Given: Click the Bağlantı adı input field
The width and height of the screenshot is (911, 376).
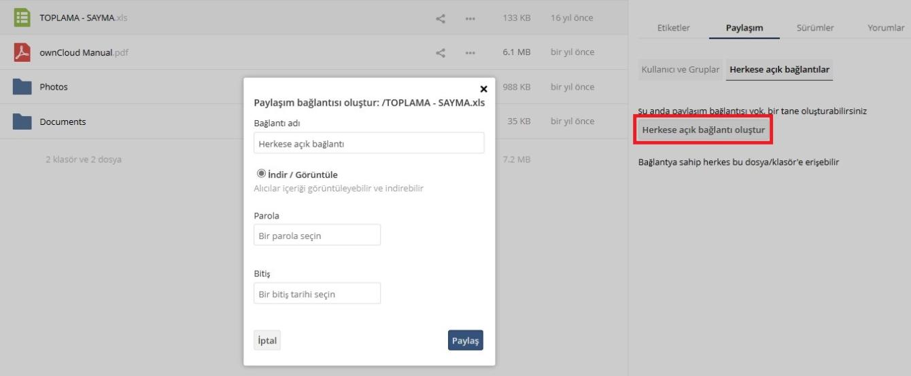Looking at the screenshot, I should [369, 143].
